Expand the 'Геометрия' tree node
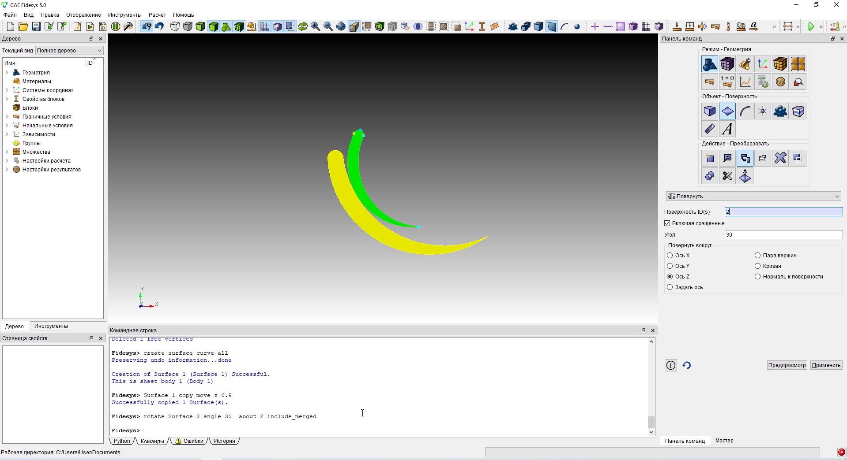The image size is (847, 460). [x=7, y=73]
